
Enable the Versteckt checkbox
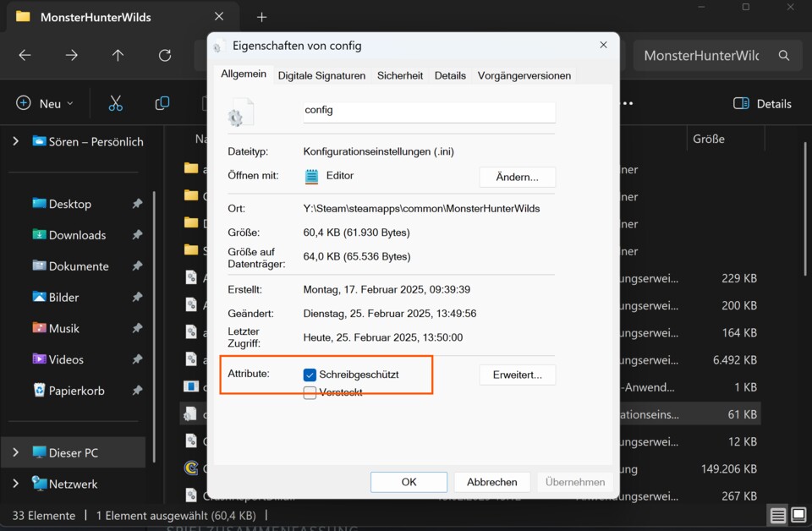[310, 392]
